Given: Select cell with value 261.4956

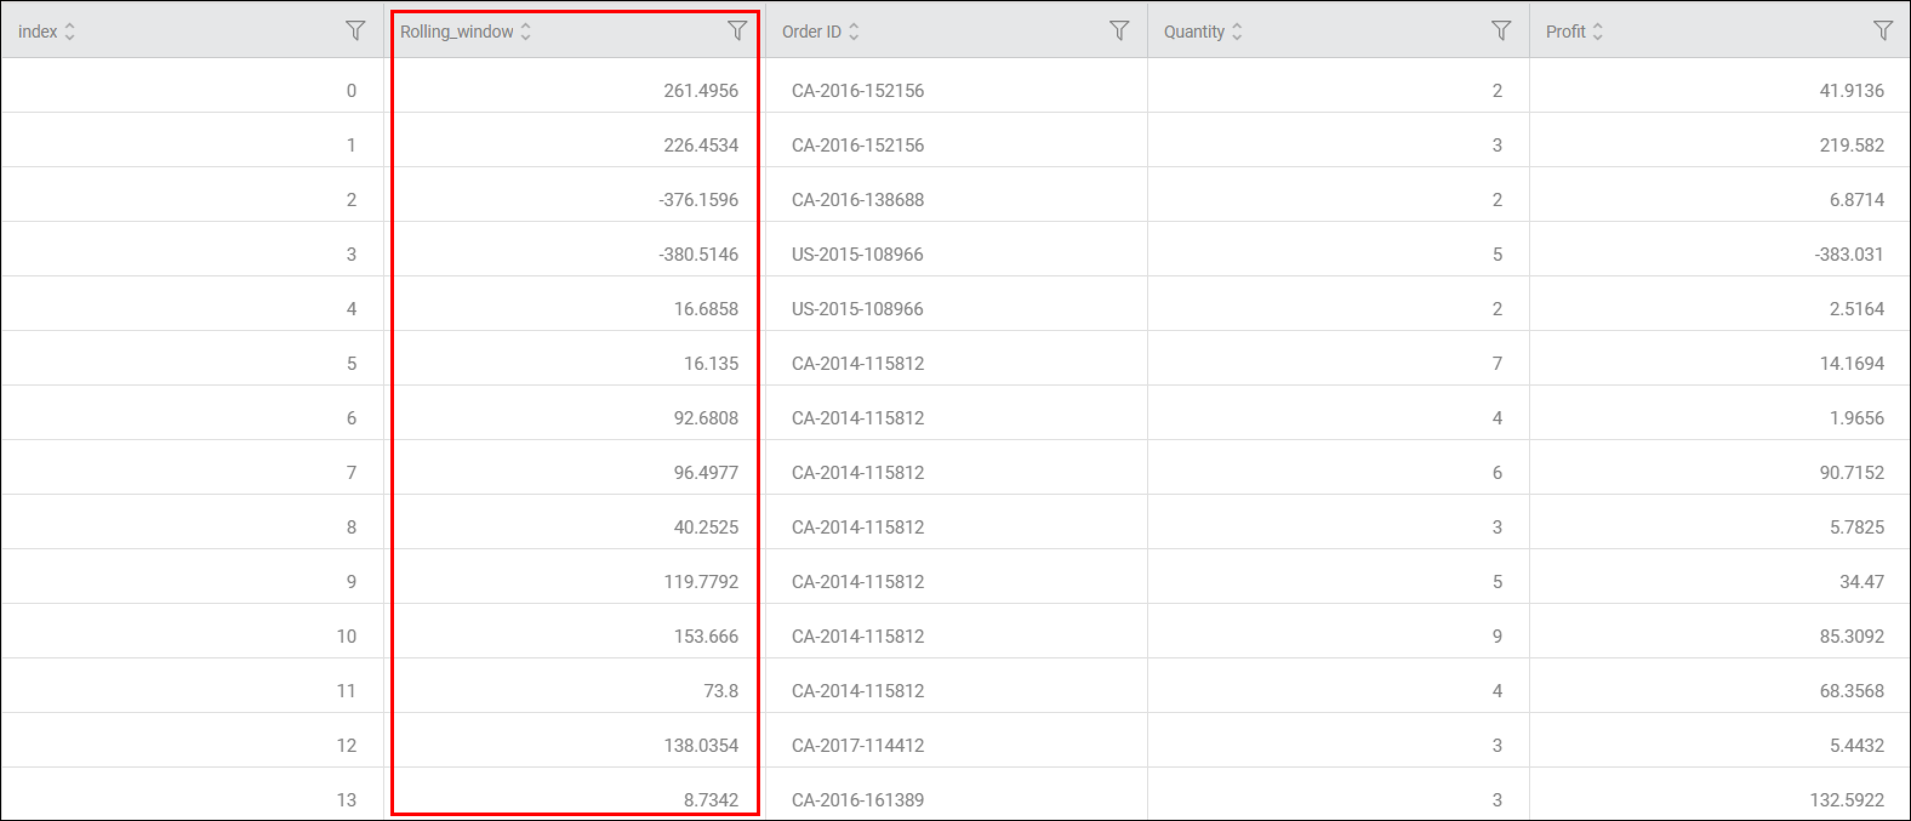Looking at the screenshot, I should click(x=700, y=90).
